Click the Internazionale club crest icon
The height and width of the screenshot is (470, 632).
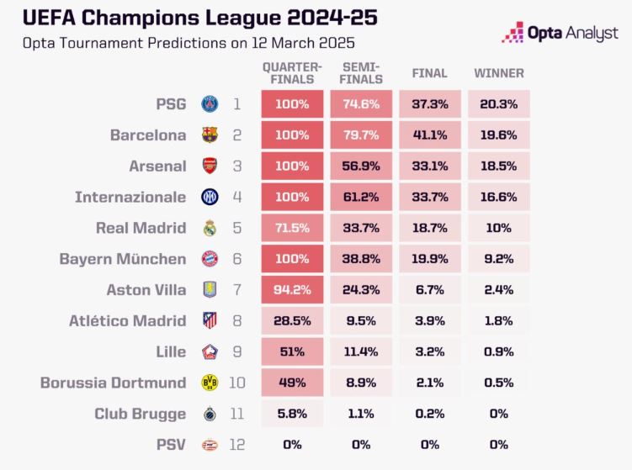click(x=209, y=197)
